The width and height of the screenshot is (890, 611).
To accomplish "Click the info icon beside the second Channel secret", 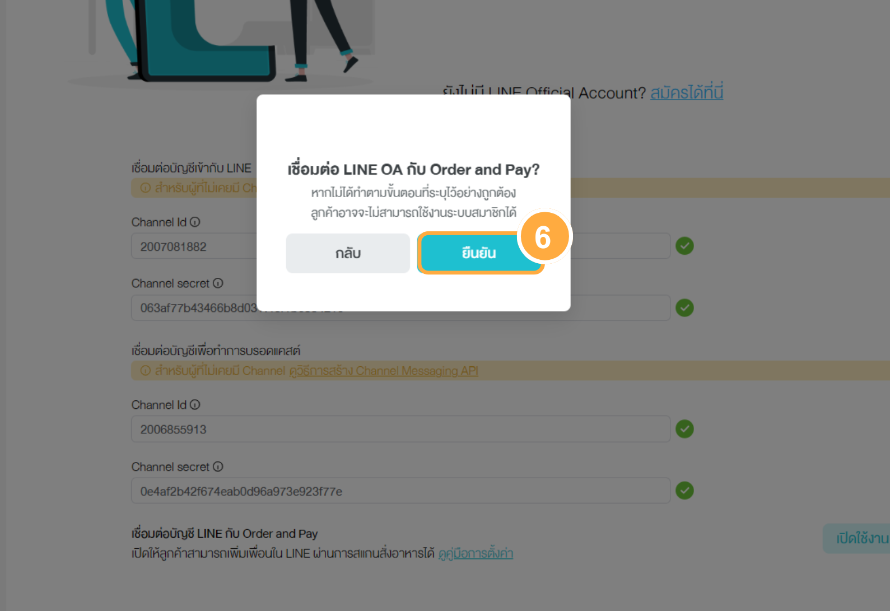I will (218, 467).
